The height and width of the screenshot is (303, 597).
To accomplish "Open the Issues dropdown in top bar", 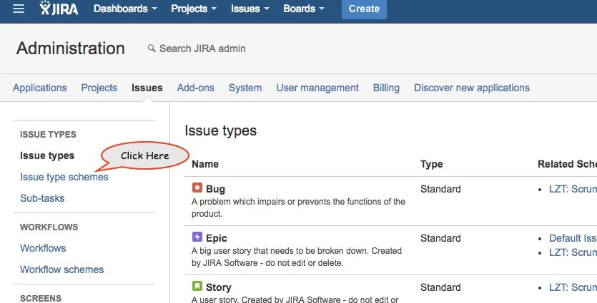I will [x=250, y=9].
